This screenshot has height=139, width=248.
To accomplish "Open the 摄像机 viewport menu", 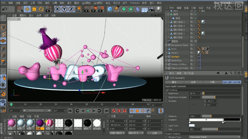I will coord(23,15).
